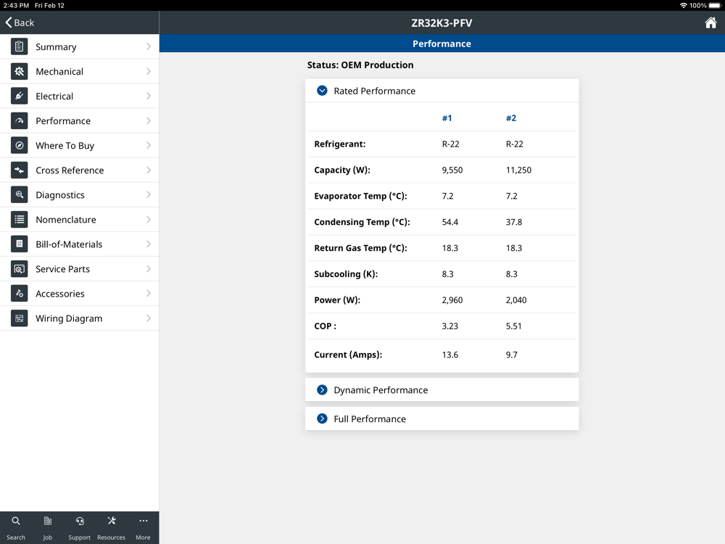Open Search in the bottom bar
This screenshot has height=544, width=725.
click(16, 527)
